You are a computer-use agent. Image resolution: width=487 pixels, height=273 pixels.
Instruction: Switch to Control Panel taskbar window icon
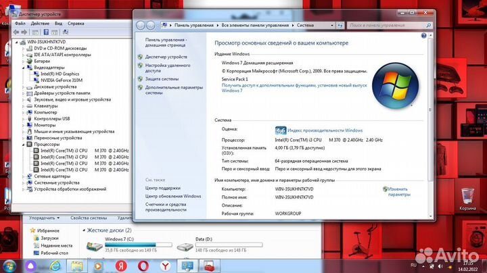tap(187, 266)
